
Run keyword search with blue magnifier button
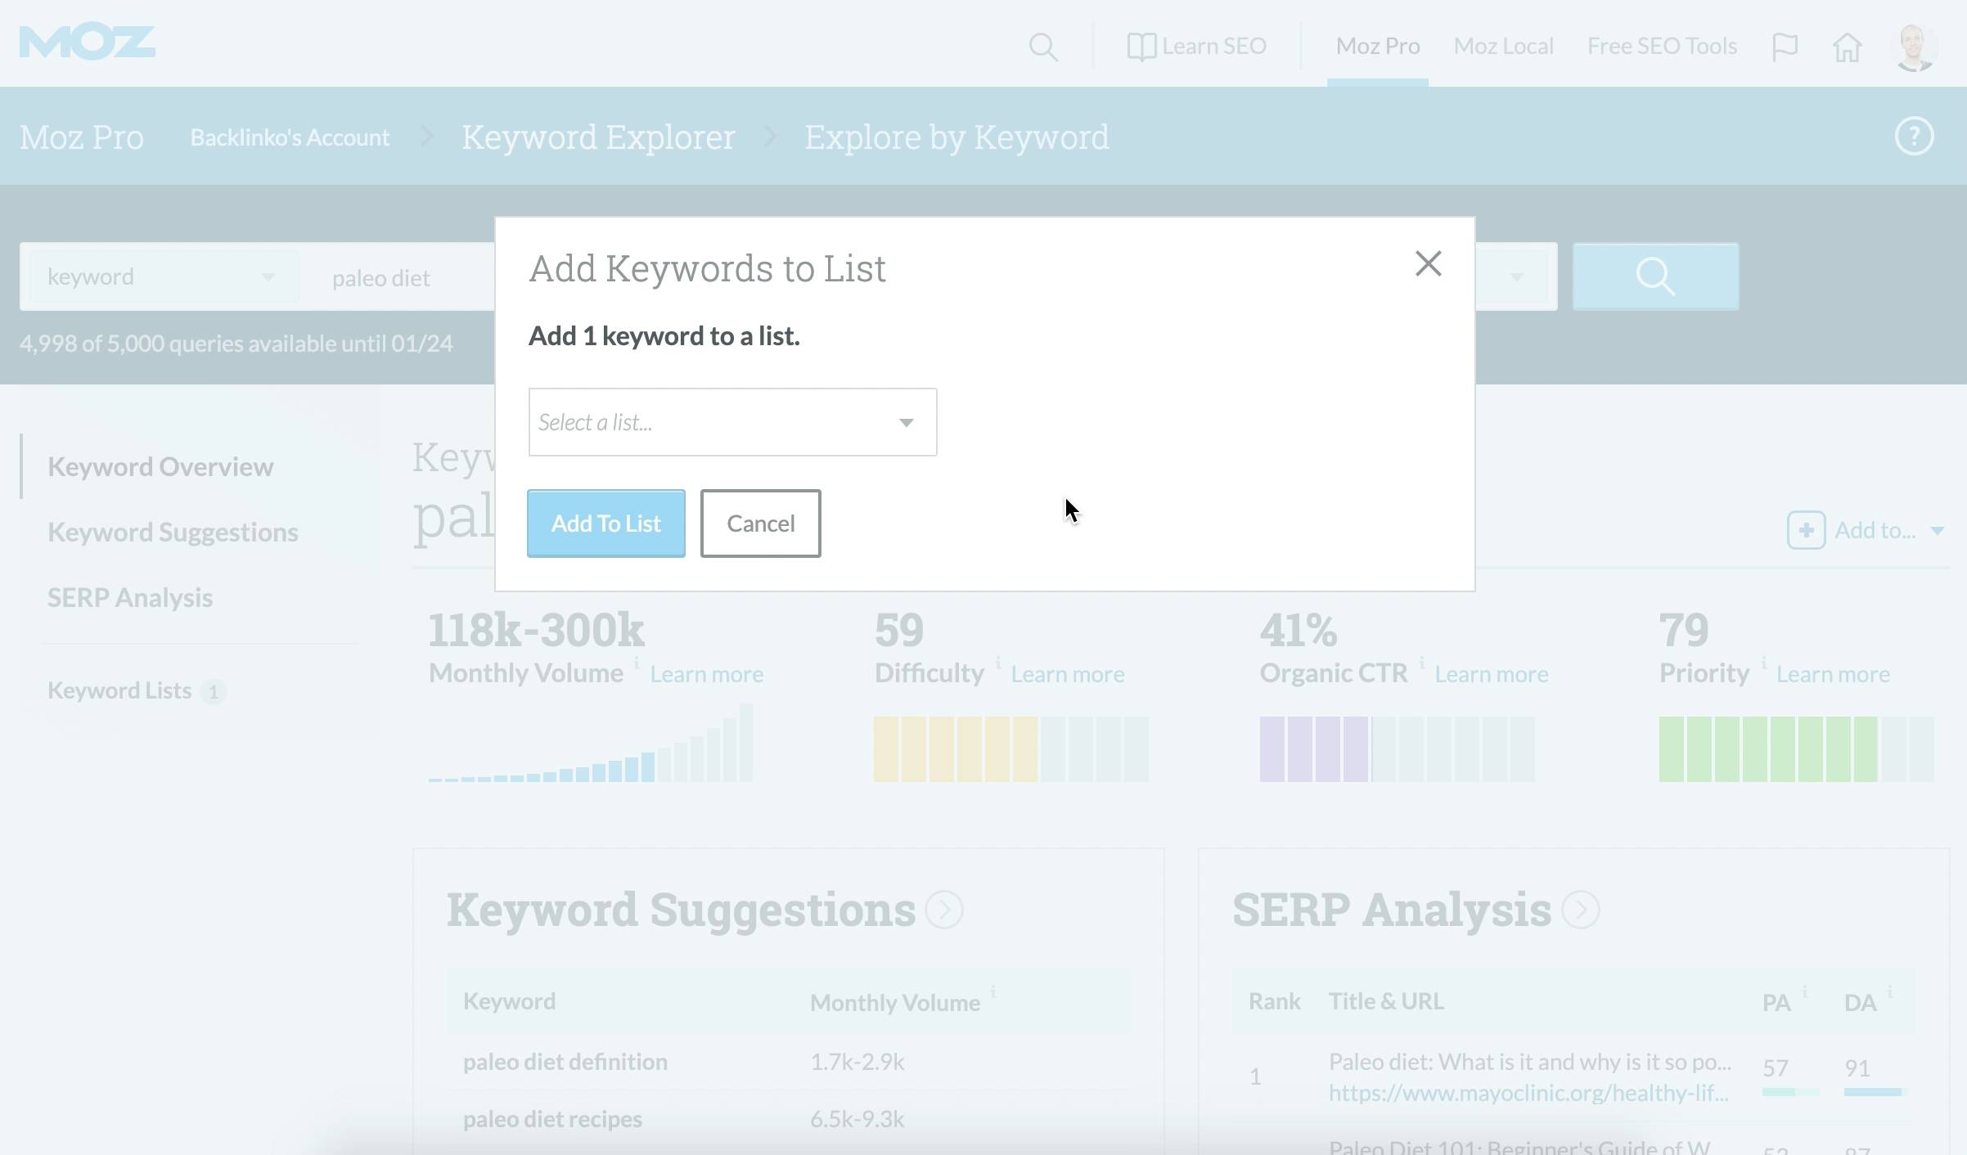(x=1655, y=276)
